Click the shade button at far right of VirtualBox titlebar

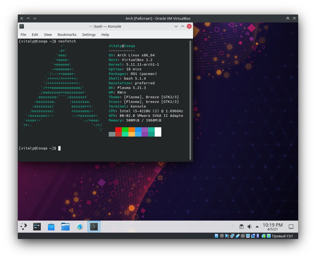pos(294,18)
